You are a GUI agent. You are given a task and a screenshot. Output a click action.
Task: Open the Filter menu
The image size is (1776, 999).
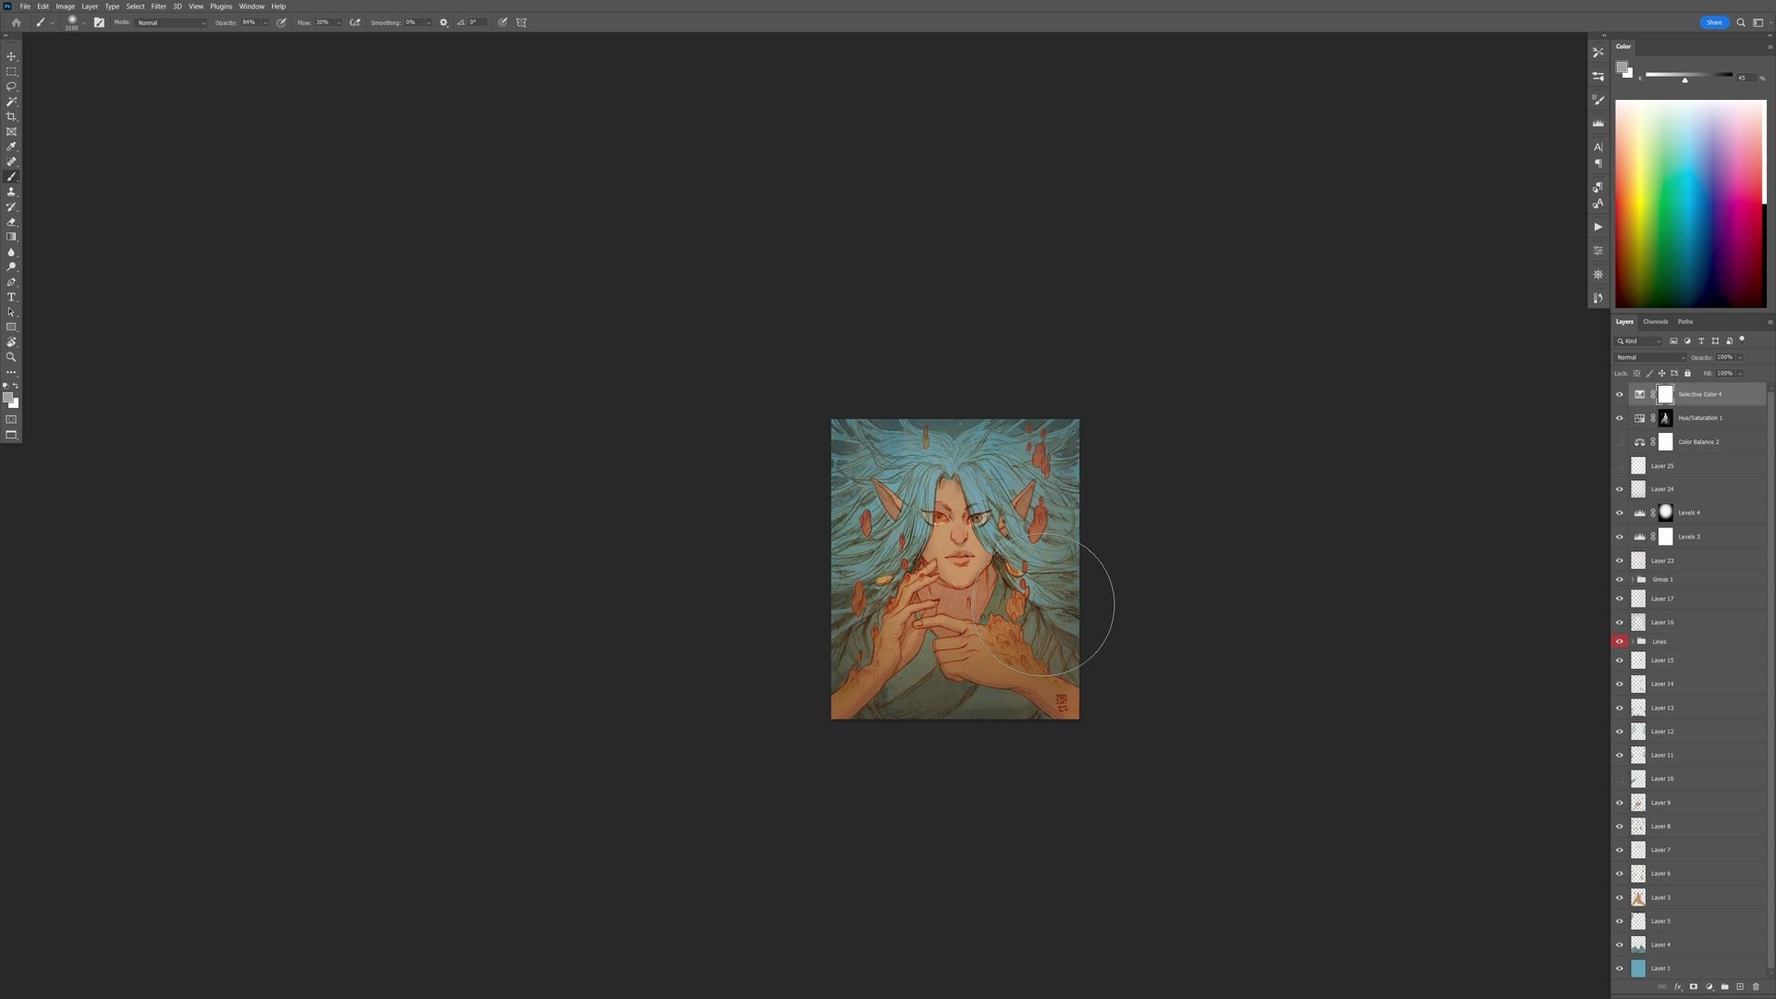pos(158,6)
